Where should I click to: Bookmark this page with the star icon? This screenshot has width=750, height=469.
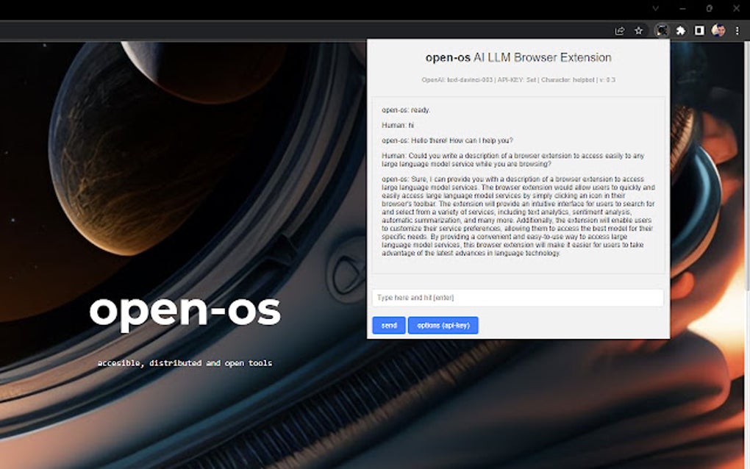(637, 31)
